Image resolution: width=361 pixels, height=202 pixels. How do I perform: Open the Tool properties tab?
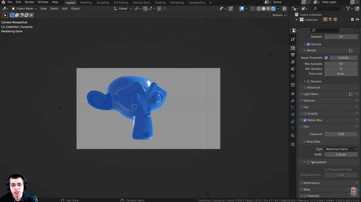tap(293, 39)
